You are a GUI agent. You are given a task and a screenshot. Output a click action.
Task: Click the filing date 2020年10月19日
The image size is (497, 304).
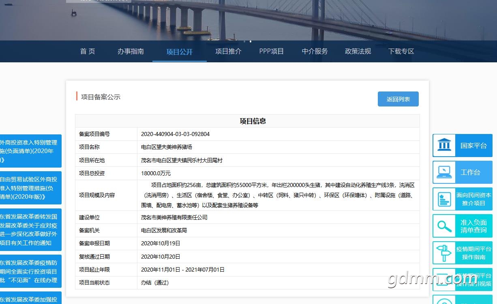161,243
